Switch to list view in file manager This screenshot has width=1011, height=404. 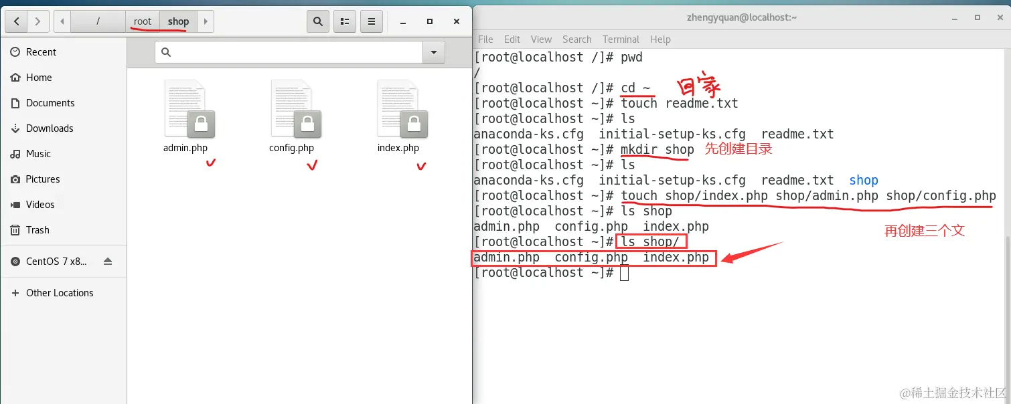click(x=345, y=21)
